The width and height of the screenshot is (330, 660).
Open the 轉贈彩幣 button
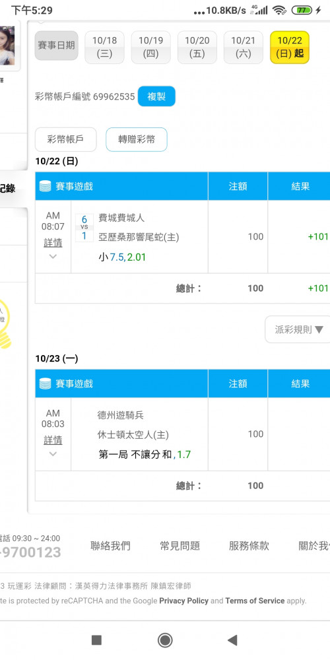pyautogui.click(x=137, y=139)
